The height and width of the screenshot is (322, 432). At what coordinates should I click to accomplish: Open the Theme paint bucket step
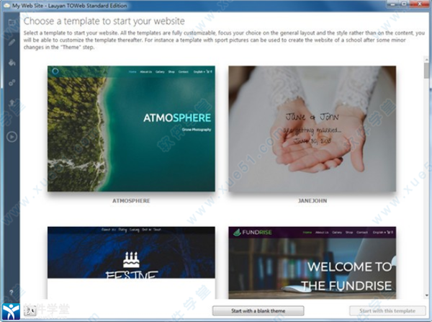[11, 63]
